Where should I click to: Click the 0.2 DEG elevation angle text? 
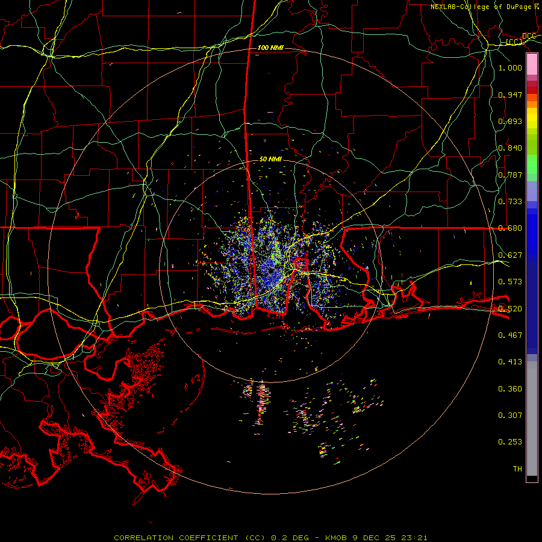(x=290, y=538)
